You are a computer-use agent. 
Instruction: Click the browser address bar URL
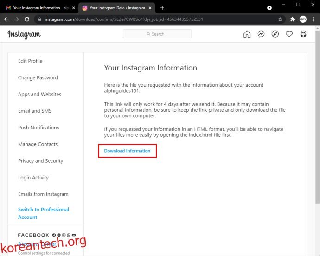124,19
